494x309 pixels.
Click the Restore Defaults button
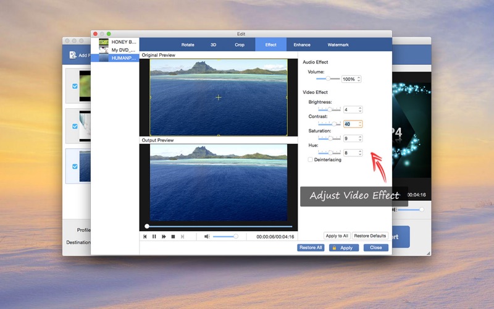[x=370, y=236]
